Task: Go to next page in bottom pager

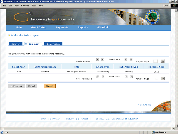Action: (x=126, y=77)
